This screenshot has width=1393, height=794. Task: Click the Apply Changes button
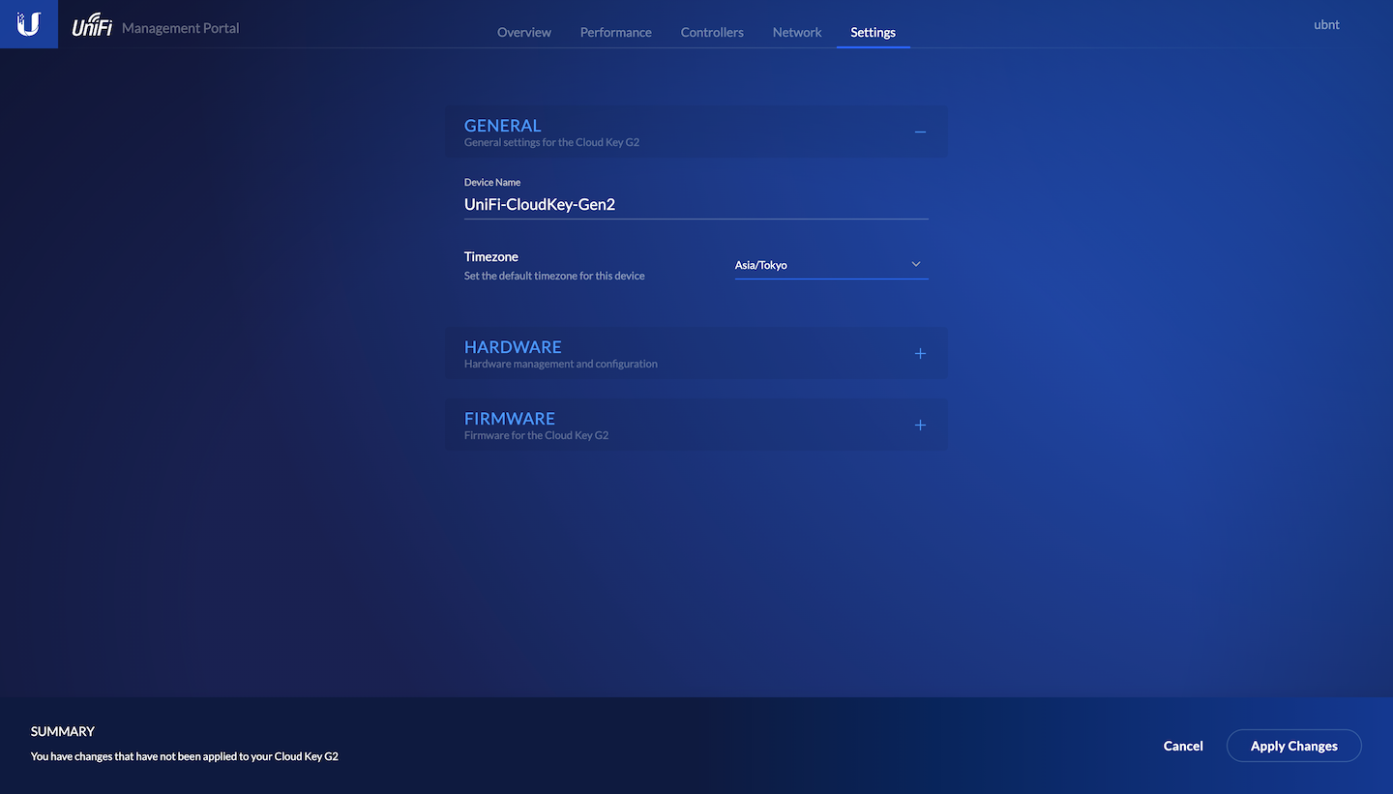click(1294, 746)
